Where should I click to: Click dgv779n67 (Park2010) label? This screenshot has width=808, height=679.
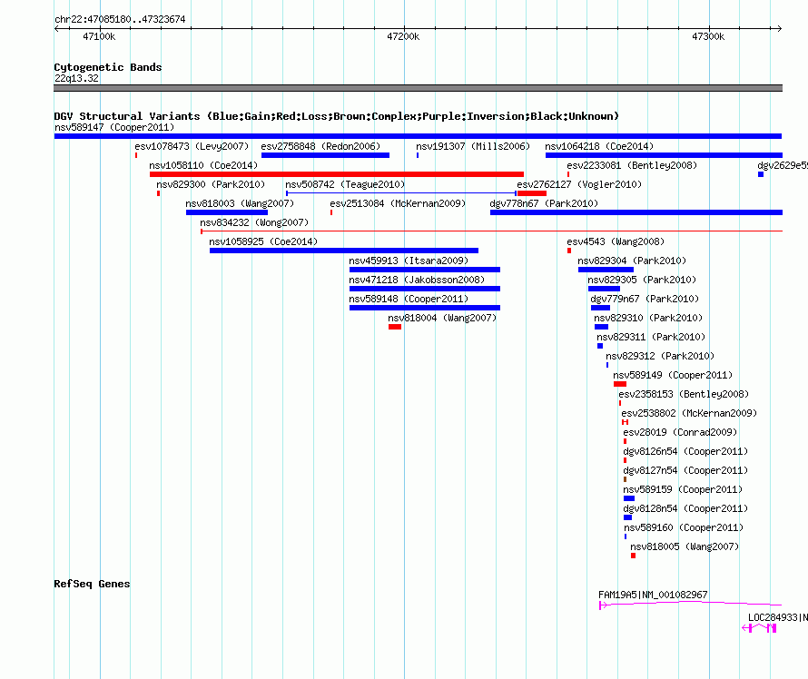click(645, 299)
